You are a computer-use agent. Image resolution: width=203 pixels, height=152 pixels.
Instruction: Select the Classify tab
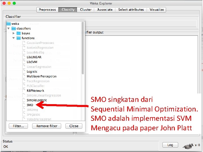68,10
